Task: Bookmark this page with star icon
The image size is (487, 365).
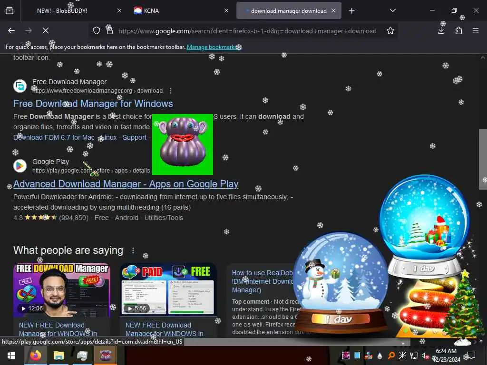Action: (390, 30)
